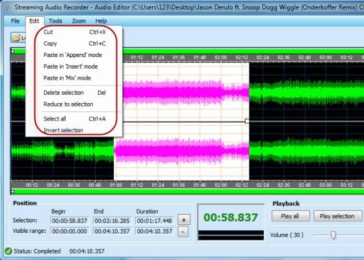Screen dimensions: 364x260
Task: Click the large green 00:58.837 time display
Action: 231,217
